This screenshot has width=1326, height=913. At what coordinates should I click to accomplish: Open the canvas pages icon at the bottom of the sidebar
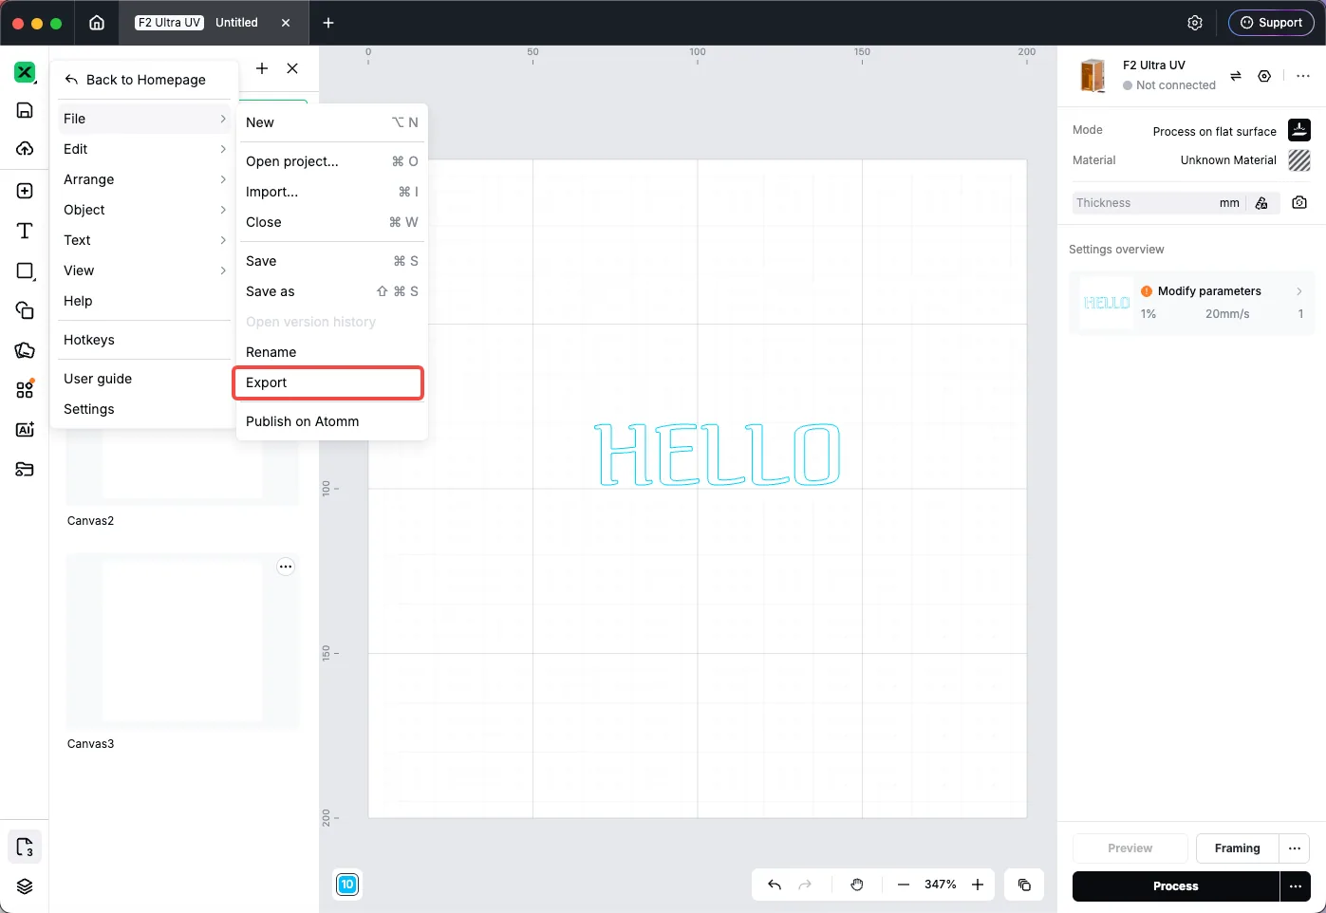coord(25,847)
